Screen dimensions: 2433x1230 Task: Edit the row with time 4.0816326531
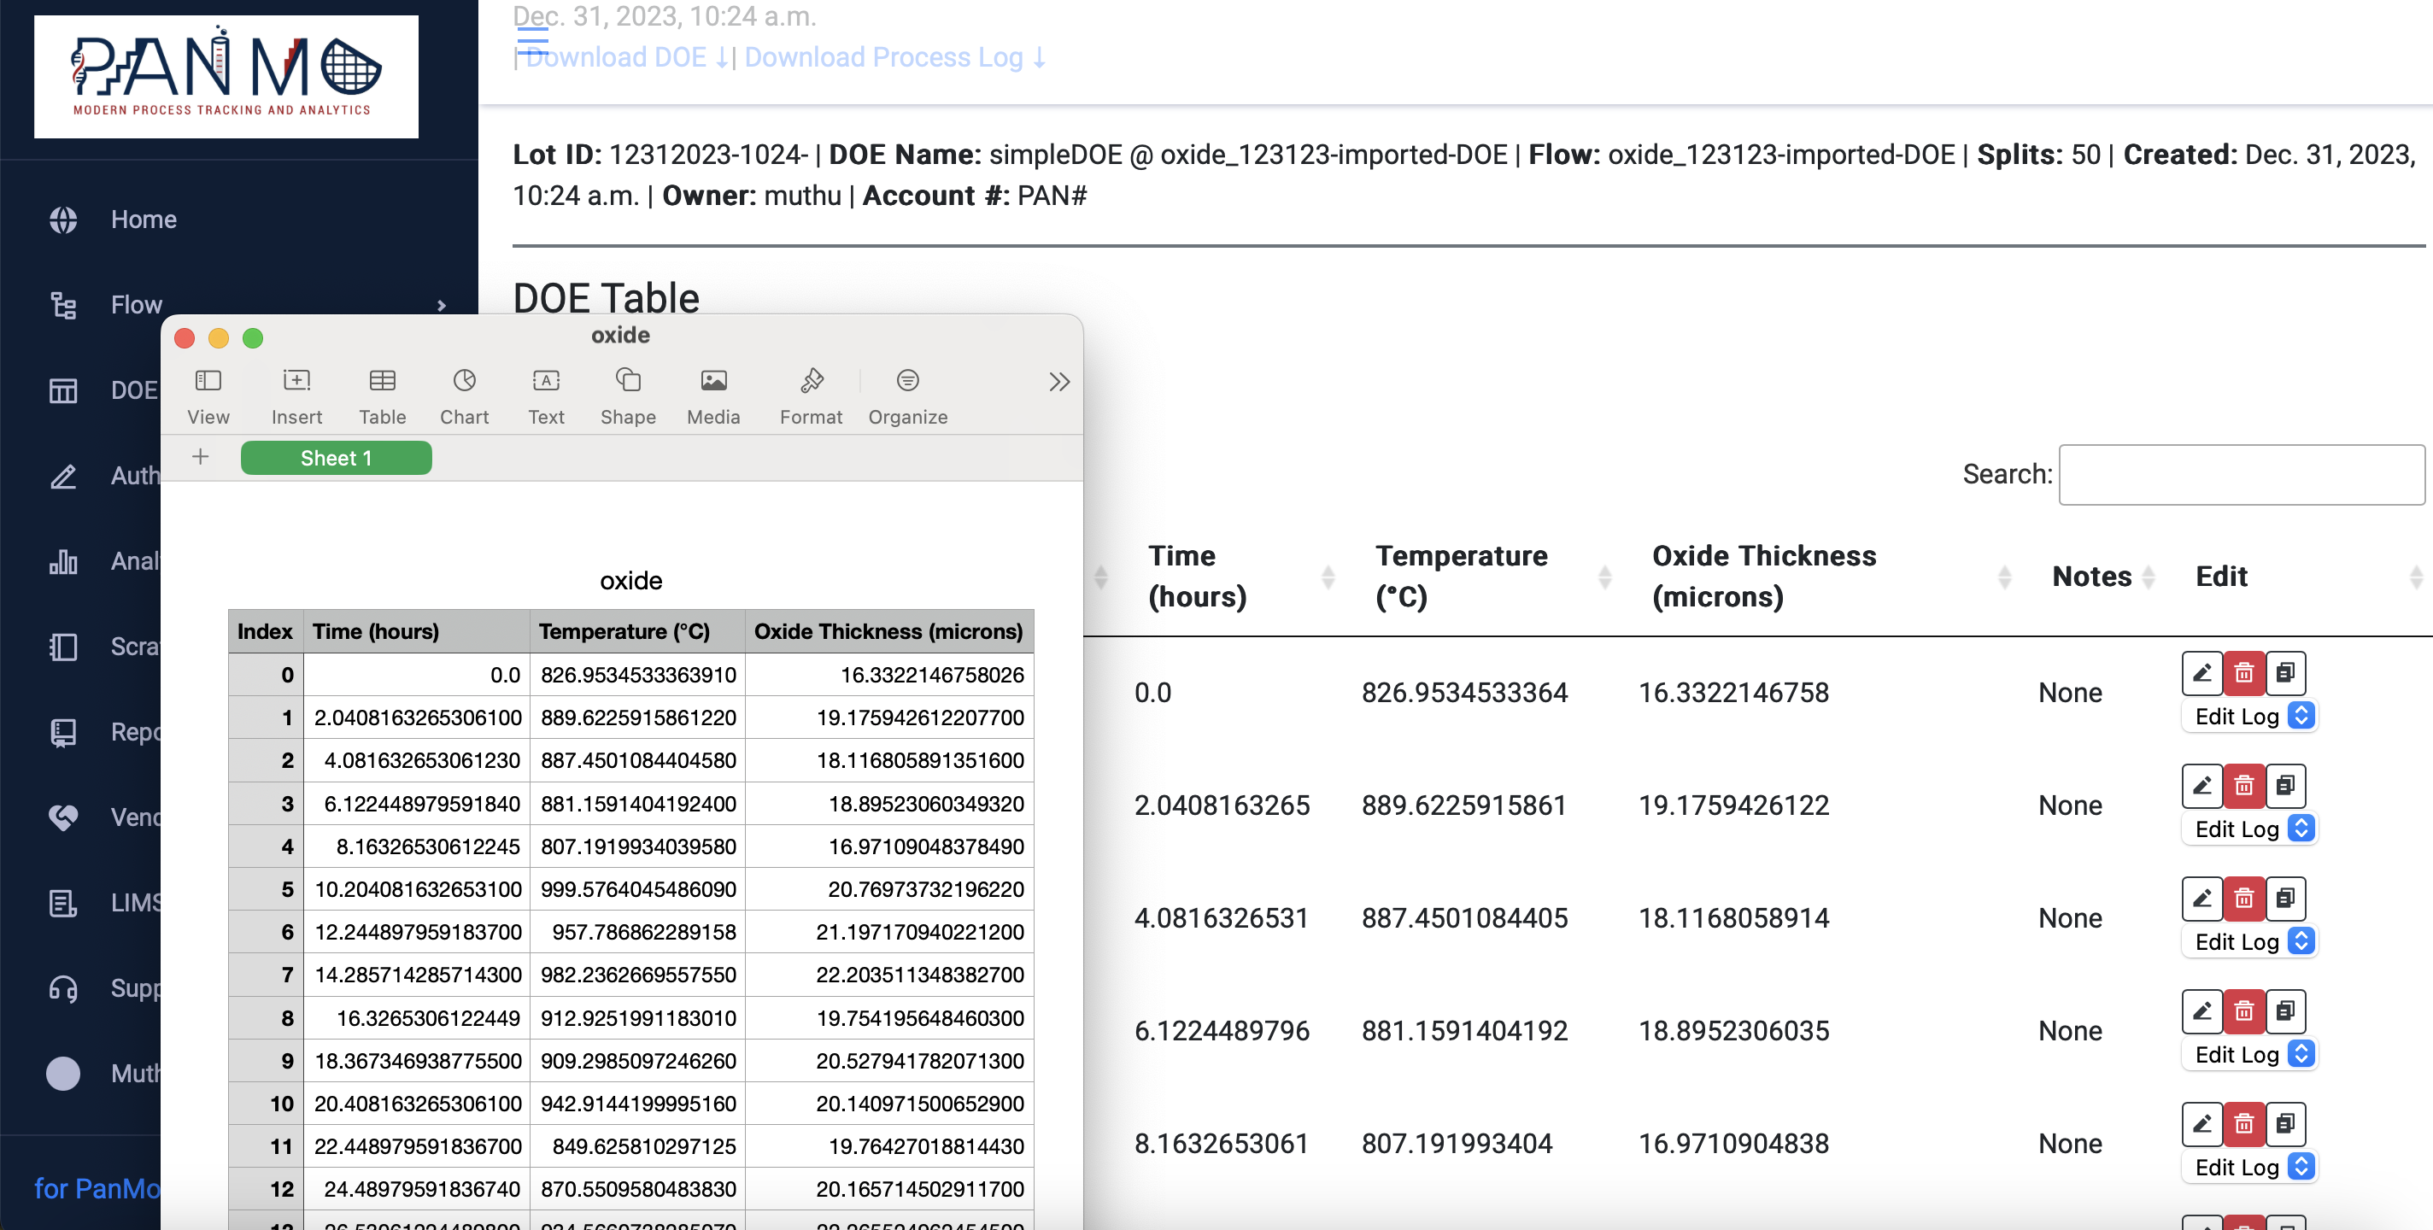pyautogui.click(x=2202, y=898)
